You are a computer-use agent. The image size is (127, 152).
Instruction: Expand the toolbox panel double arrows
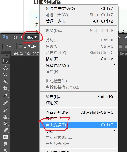[x=3, y=52]
